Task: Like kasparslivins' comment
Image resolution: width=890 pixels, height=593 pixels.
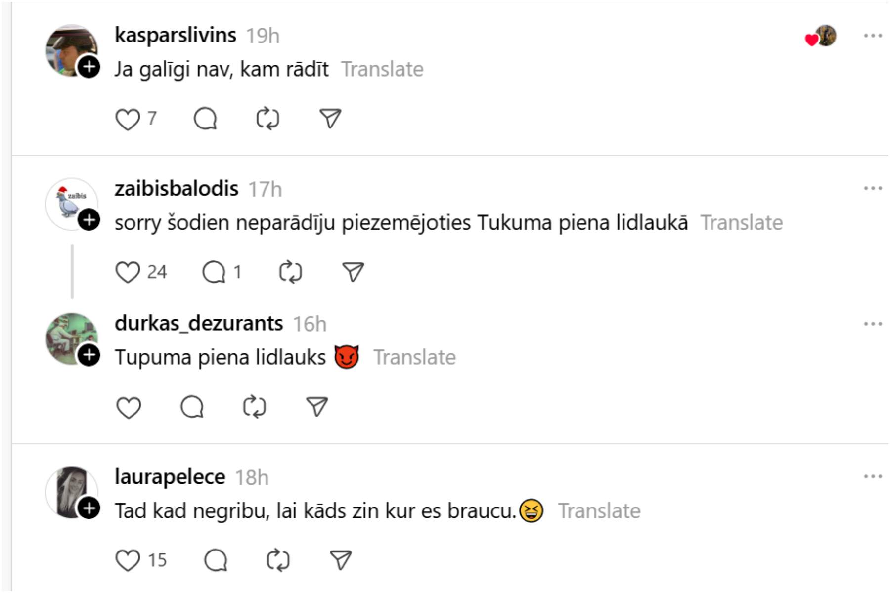Action: point(128,119)
